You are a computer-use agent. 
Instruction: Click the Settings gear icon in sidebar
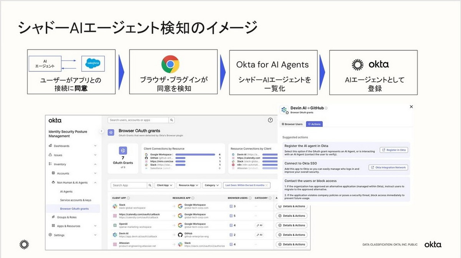click(x=50, y=235)
